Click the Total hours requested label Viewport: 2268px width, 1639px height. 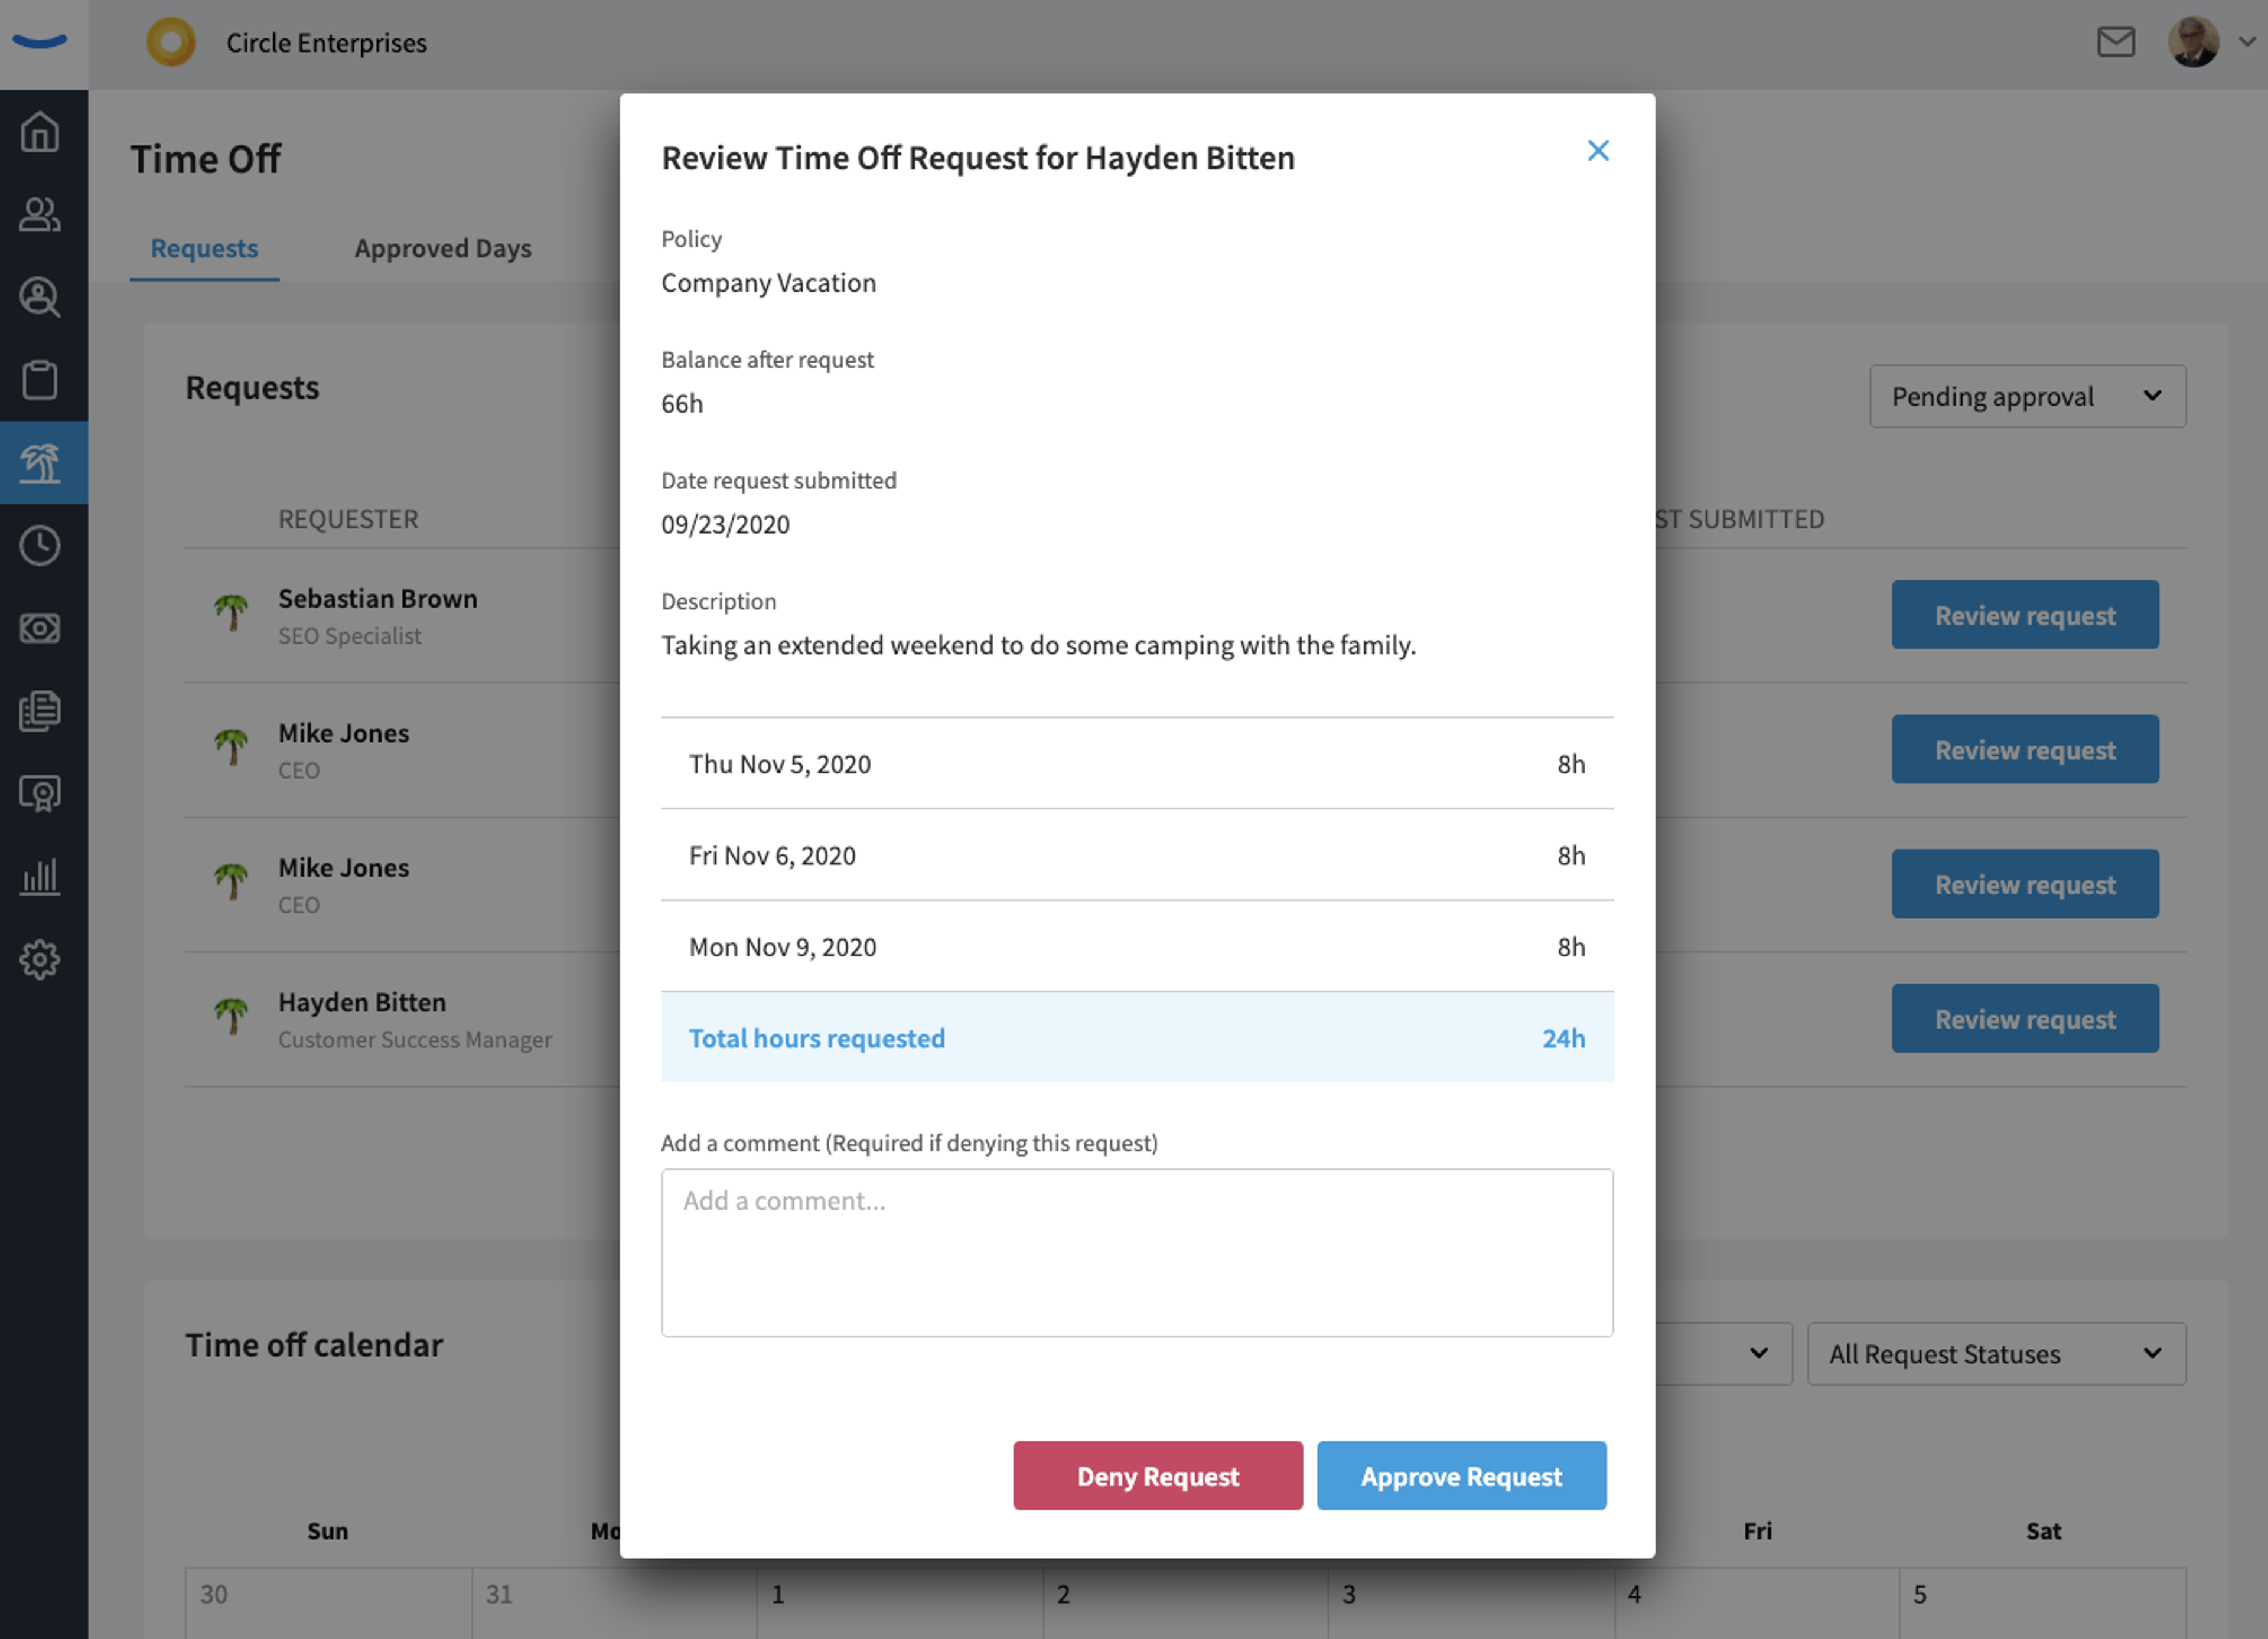click(816, 1039)
